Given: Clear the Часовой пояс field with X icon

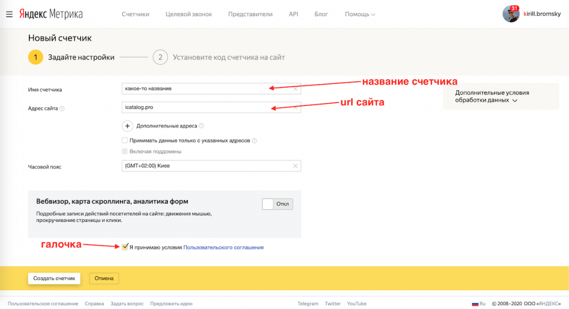Looking at the screenshot, I should 295,166.
